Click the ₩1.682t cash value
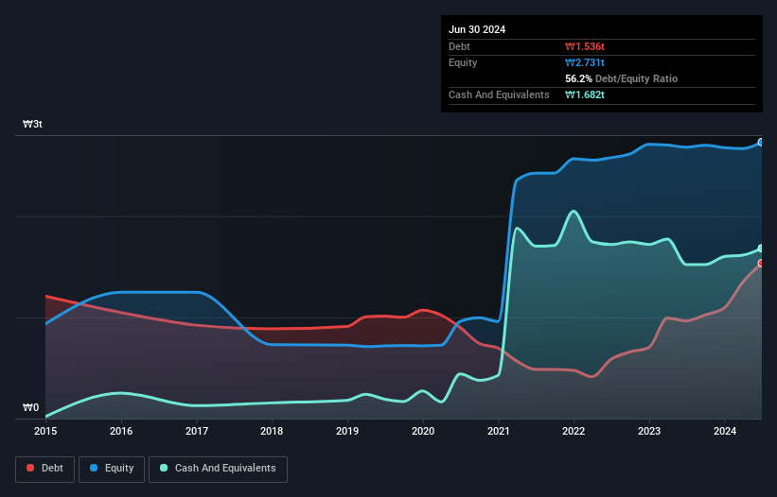Viewport: 777px width, 497px height. coord(585,94)
